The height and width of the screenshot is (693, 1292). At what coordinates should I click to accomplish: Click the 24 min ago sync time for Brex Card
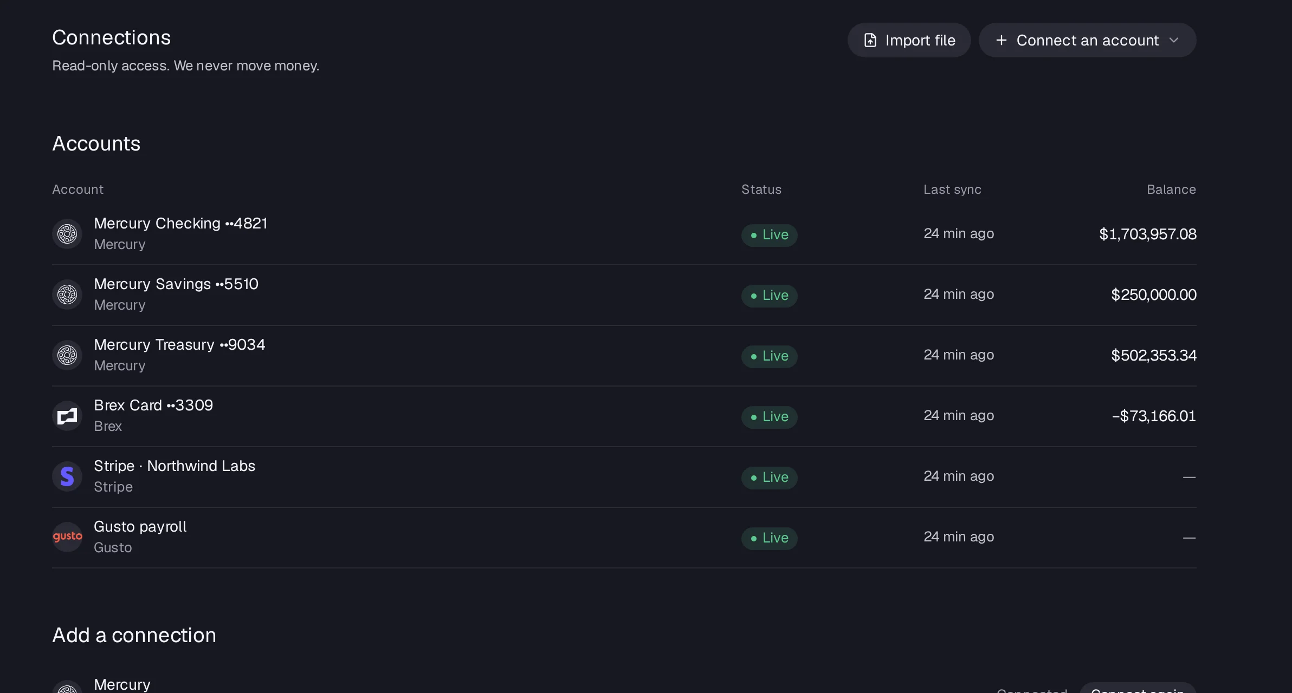point(959,416)
